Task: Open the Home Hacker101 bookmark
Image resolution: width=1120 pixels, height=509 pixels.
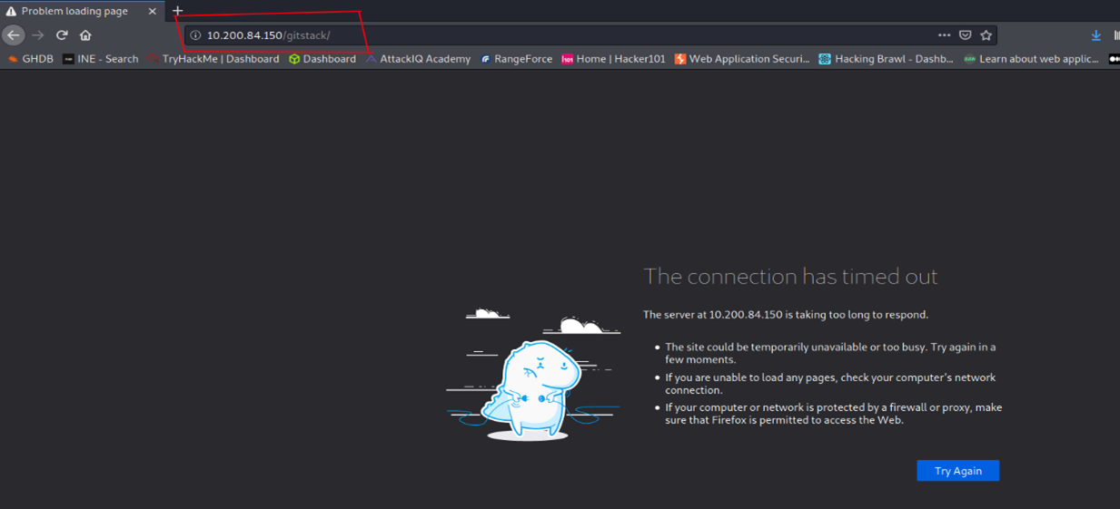Action: 613,59
